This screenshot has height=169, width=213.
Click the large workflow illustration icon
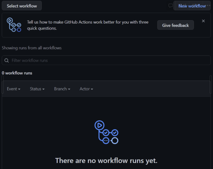coord(106,132)
